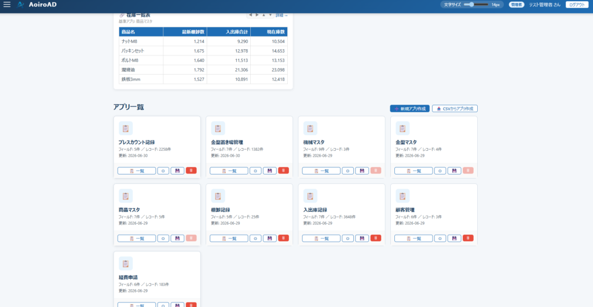Open settings for プレスカウント記録 app
This screenshot has width=593, height=307.
(163, 171)
